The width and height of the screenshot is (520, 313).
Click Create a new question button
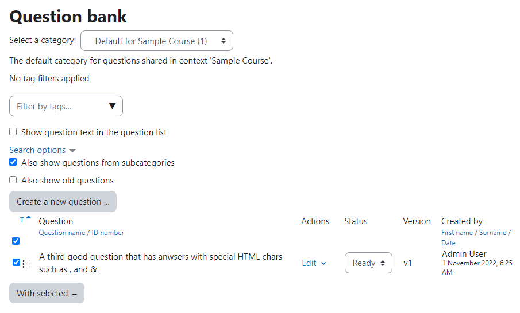(x=63, y=201)
